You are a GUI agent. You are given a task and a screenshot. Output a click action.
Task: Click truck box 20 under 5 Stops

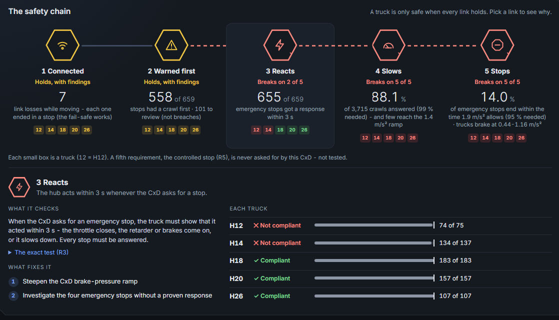tap(509, 137)
